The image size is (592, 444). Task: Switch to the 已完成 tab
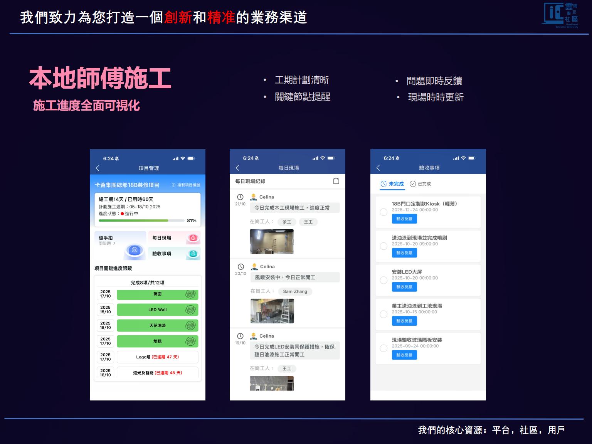420,184
